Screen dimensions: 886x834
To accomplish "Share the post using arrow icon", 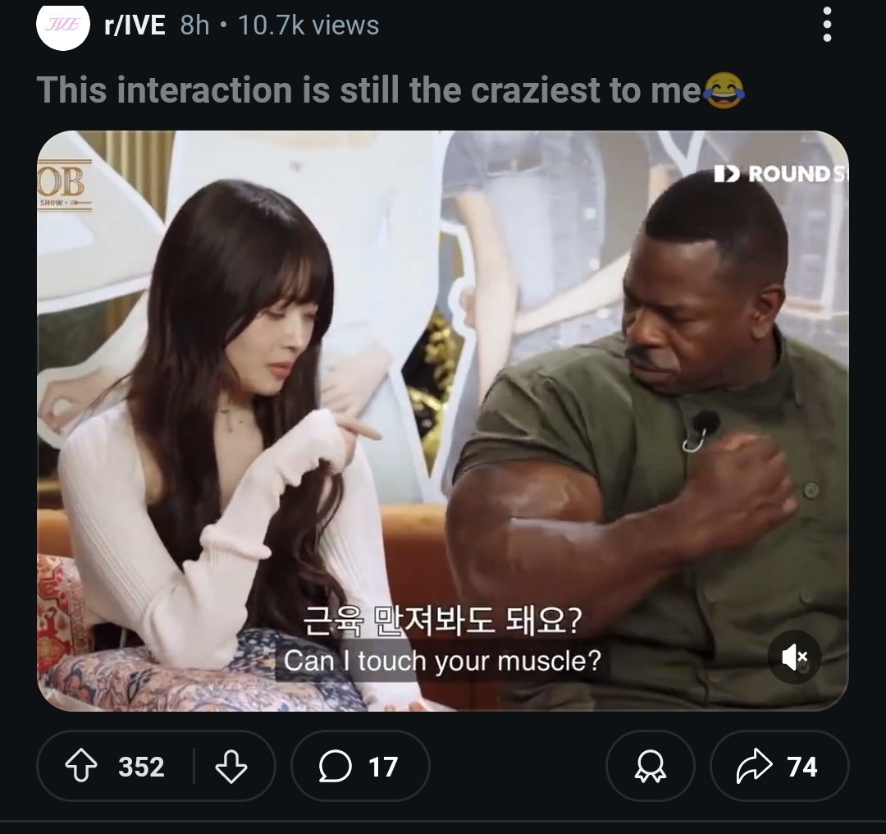I will pos(754,766).
